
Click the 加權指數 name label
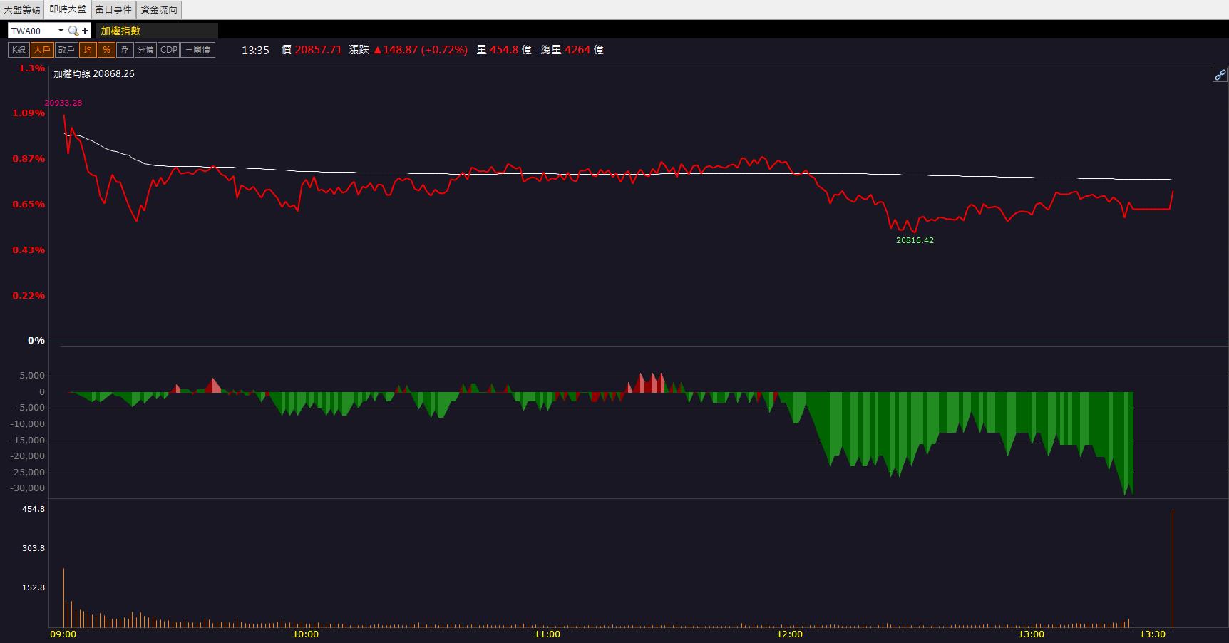tap(120, 31)
